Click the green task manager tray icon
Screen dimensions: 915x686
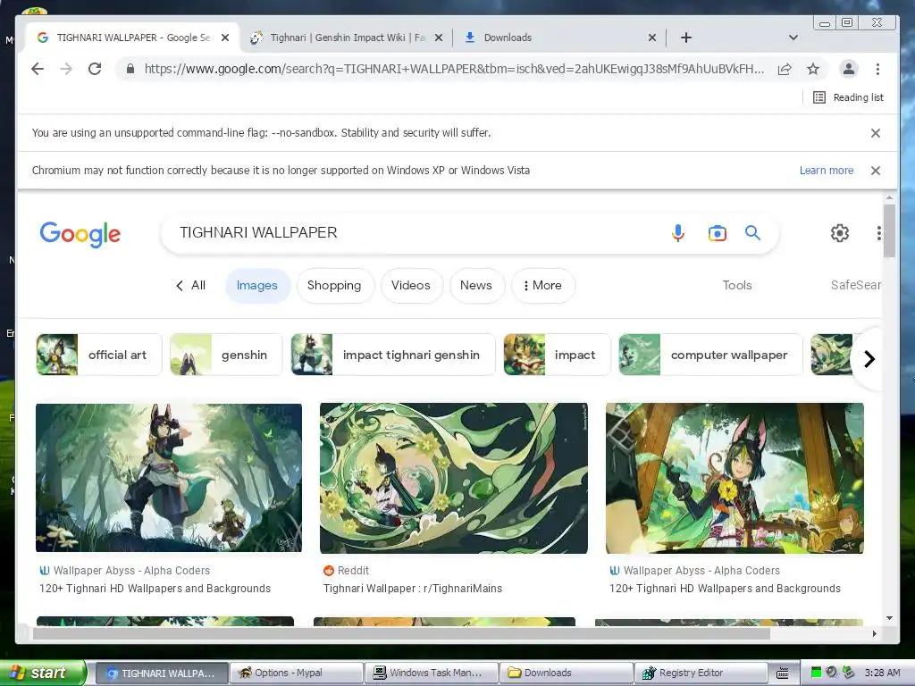click(816, 673)
